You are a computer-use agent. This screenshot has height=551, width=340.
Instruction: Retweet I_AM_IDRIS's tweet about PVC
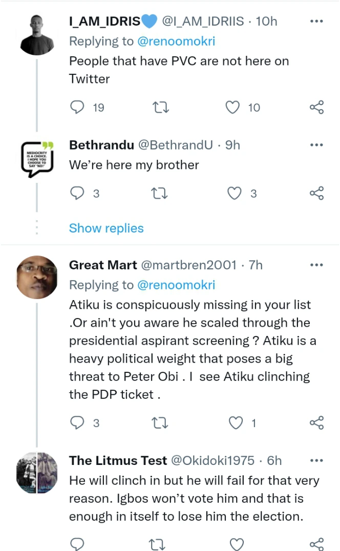click(x=161, y=107)
